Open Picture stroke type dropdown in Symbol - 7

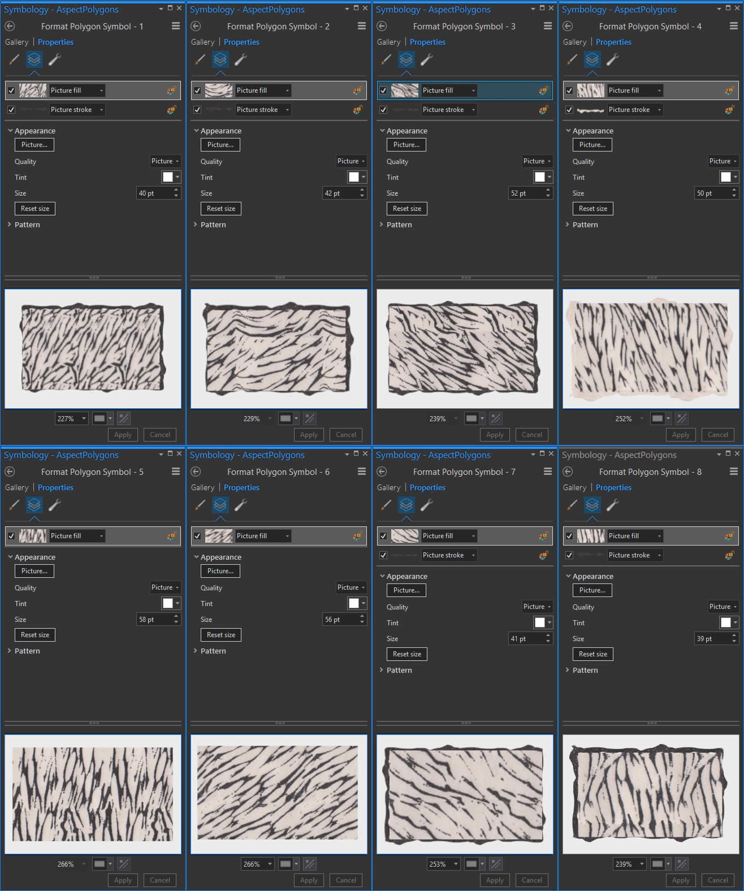click(x=449, y=555)
